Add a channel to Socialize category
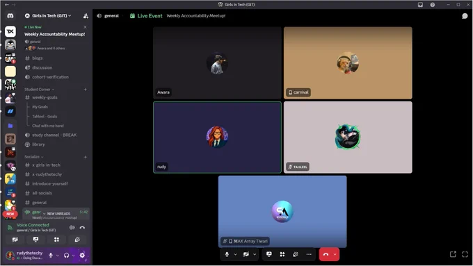Viewport: 473px width, 266px height. (x=86, y=157)
